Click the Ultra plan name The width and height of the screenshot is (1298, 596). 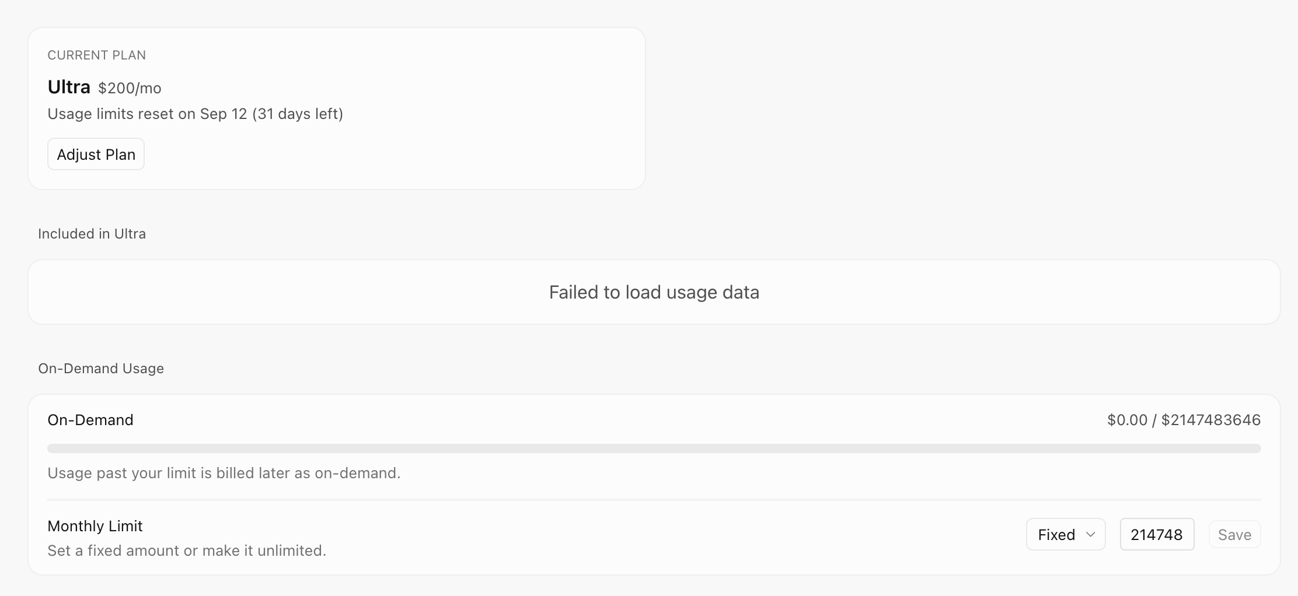69,87
